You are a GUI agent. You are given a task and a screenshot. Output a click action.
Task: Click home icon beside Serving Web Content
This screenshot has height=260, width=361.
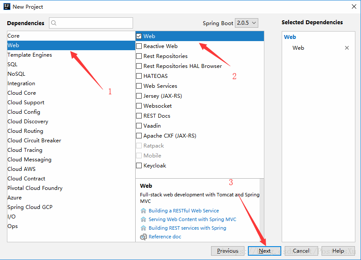click(143, 219)
